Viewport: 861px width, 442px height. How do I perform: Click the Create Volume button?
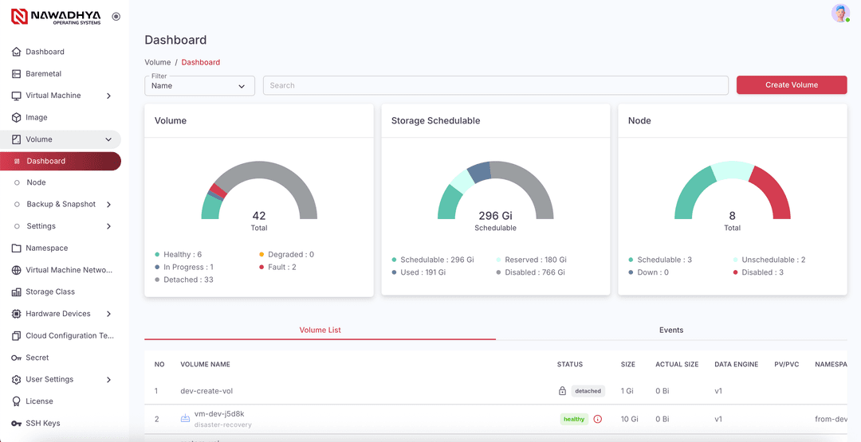791,85
